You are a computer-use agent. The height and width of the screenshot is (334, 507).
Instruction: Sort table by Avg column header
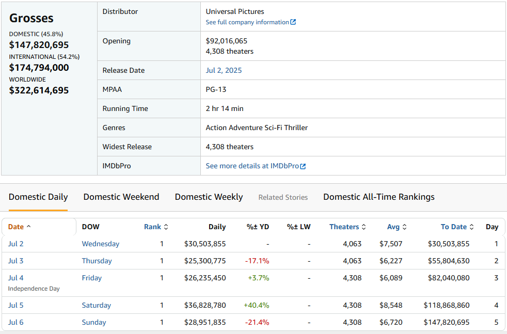tap(393, 227)
